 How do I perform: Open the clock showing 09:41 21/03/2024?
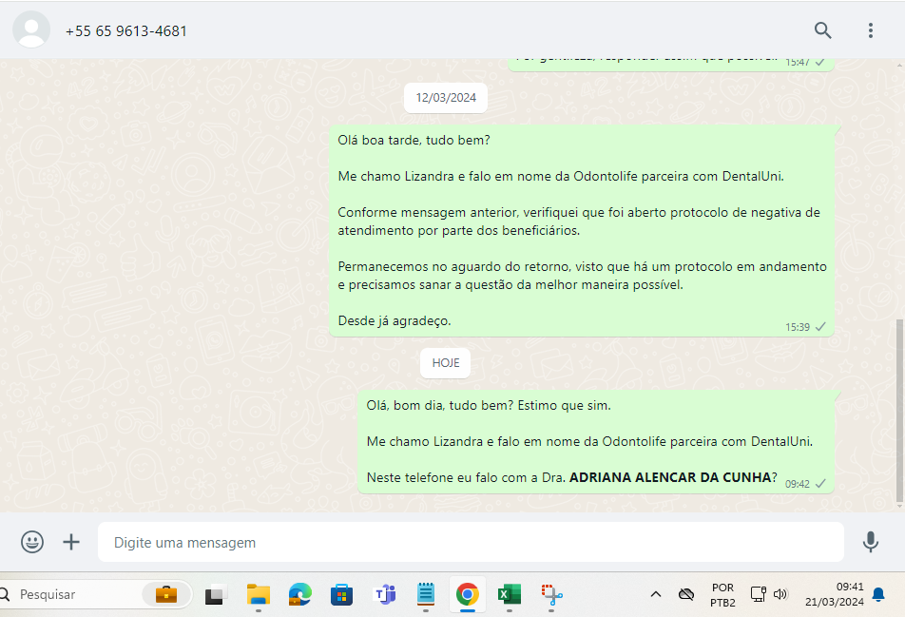click(x=834, y=594)
